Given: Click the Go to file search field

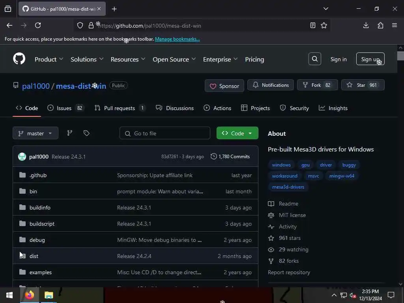Looking at the screenshot, I should 165,133.
